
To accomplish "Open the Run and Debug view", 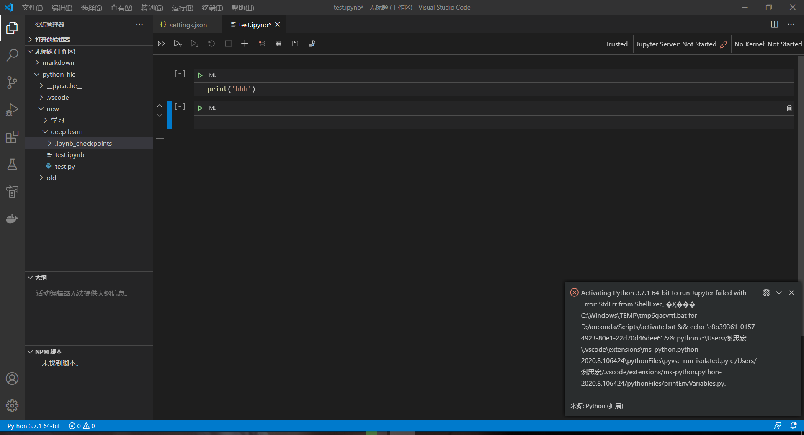I will coord(12,110).
